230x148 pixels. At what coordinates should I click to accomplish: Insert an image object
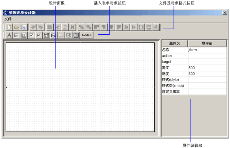[x=69, y=35]
